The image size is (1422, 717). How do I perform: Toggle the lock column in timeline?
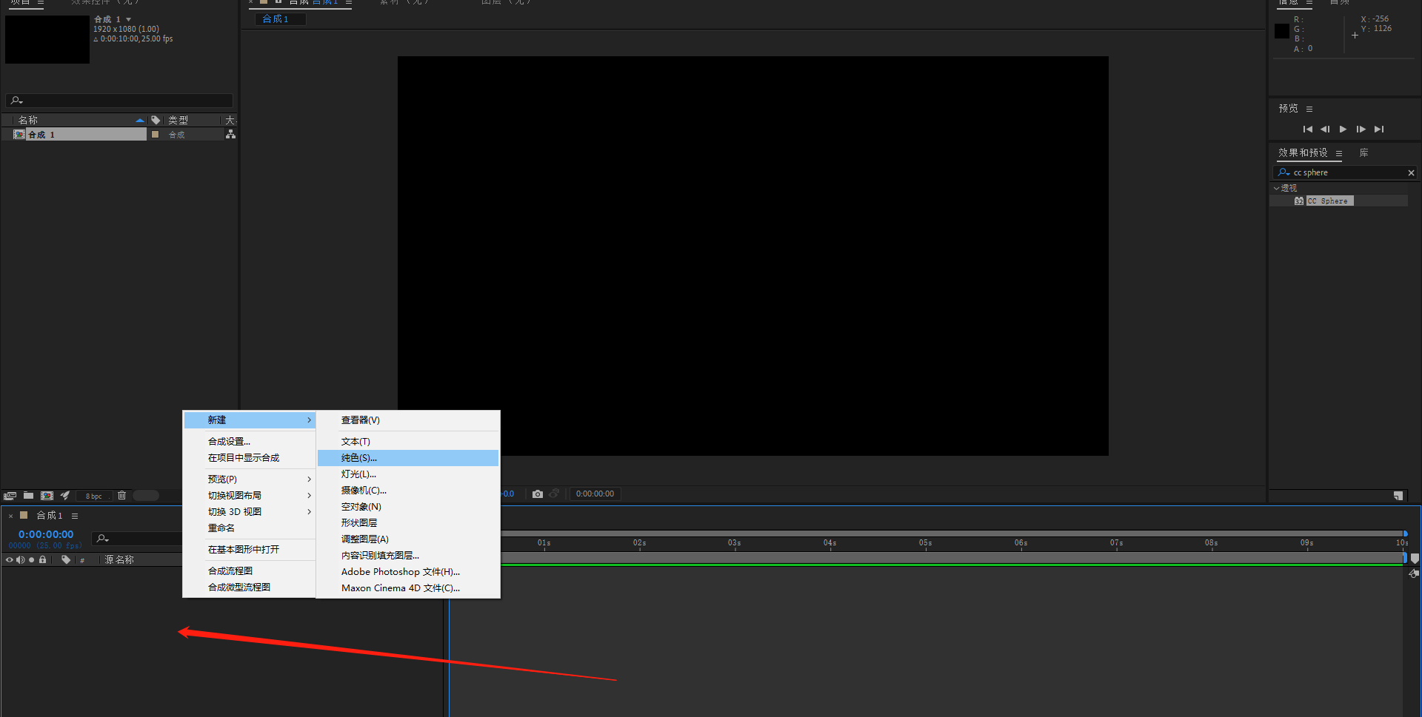(x=43, y=560)
